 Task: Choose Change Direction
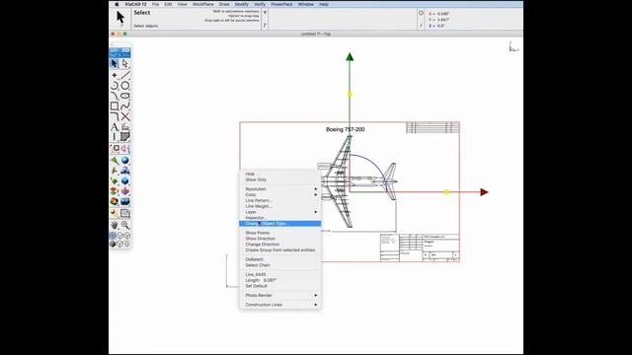pyautogui.click(x=280, y=244)
